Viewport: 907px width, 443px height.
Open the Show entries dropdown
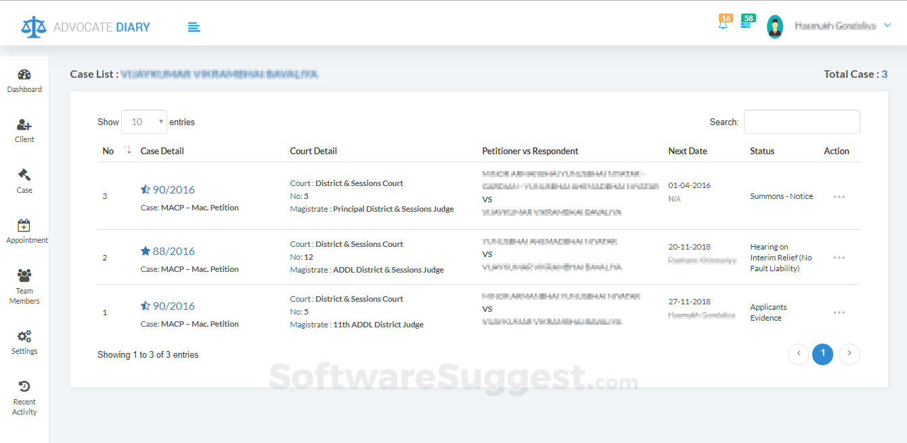click(144, 122)
